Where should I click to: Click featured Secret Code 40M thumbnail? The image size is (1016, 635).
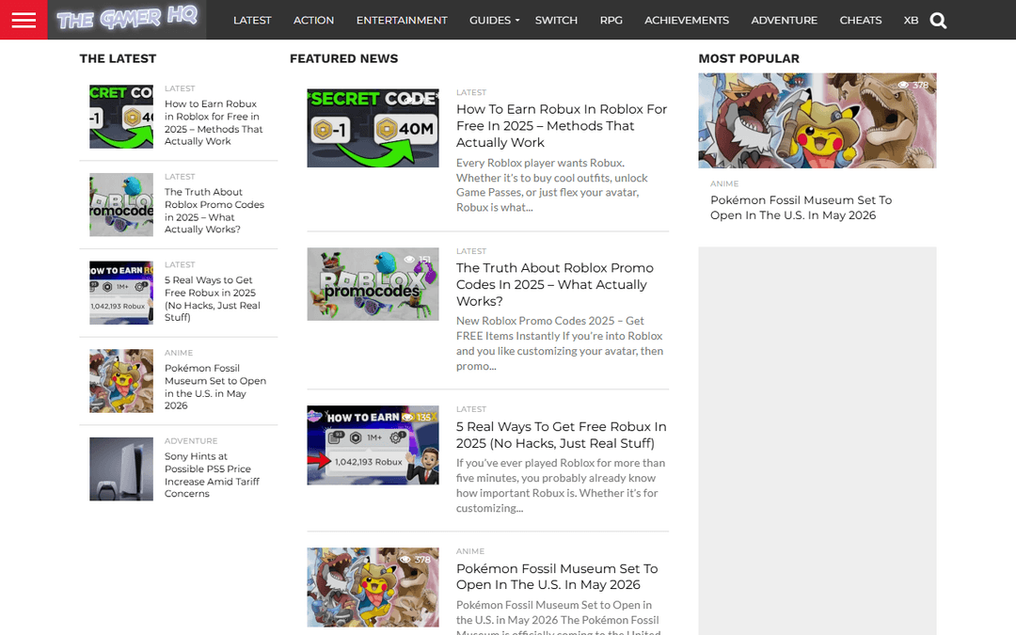[373, 128]
